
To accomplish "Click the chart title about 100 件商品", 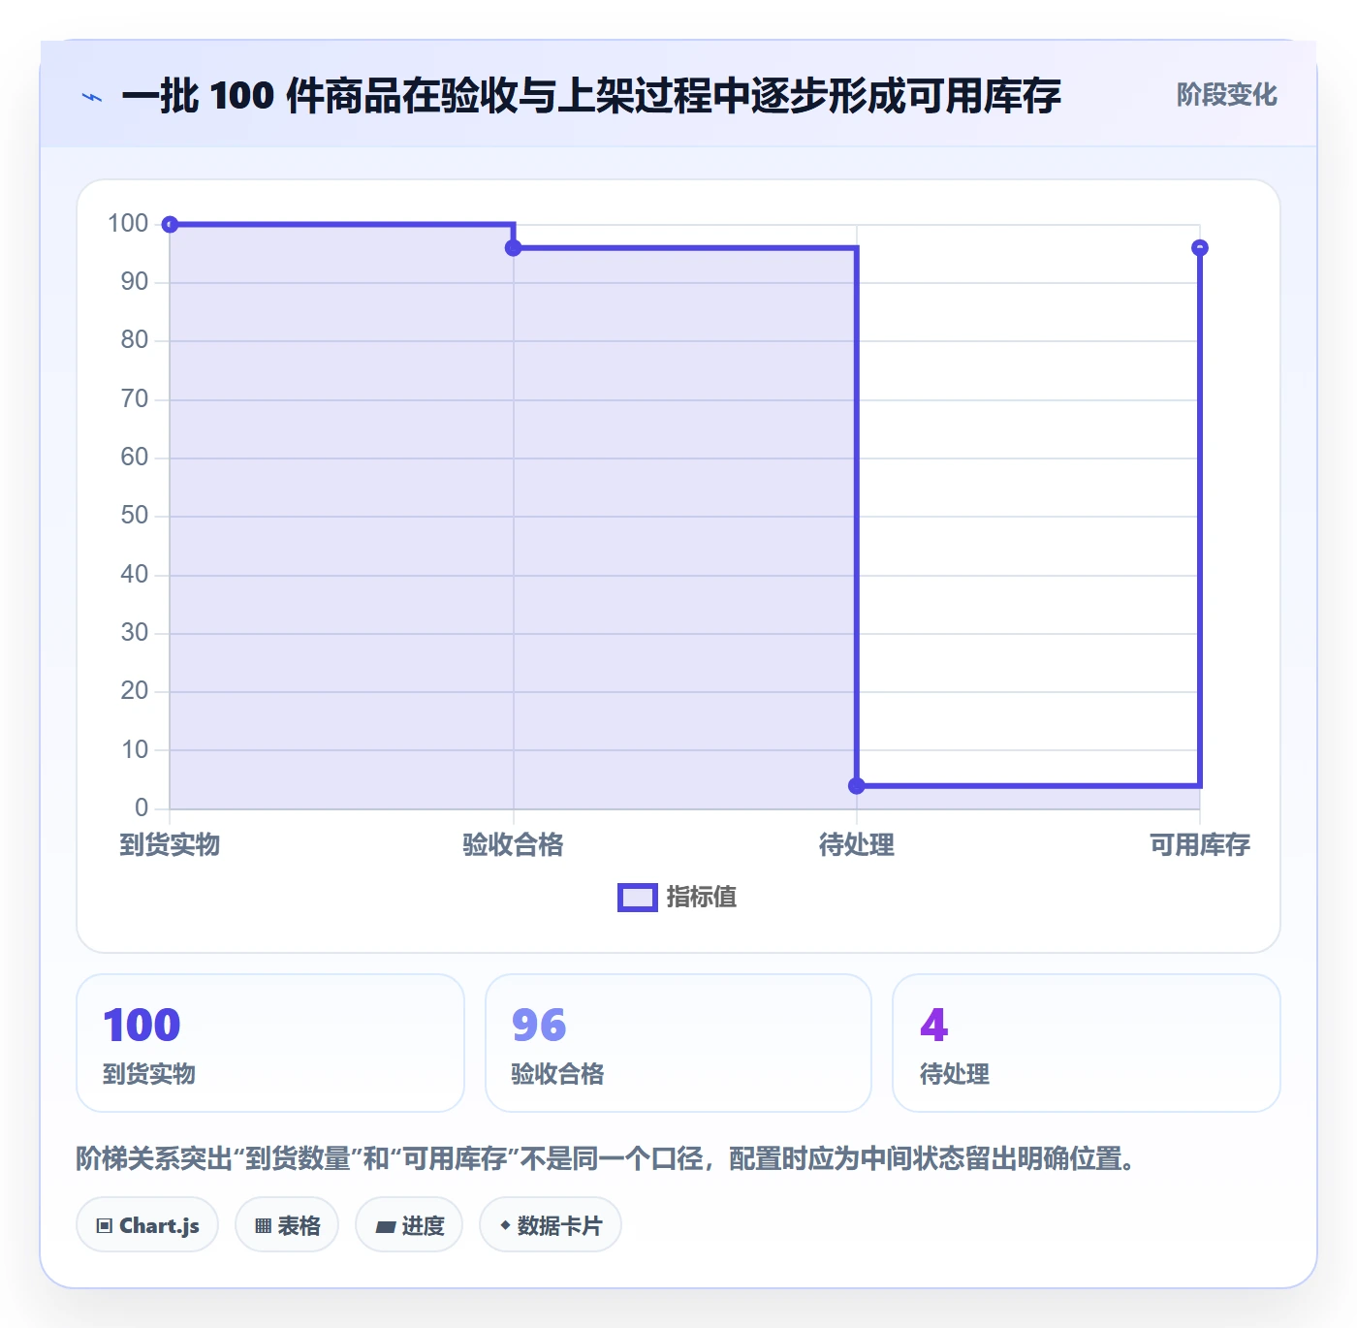I will coord(591,96).
